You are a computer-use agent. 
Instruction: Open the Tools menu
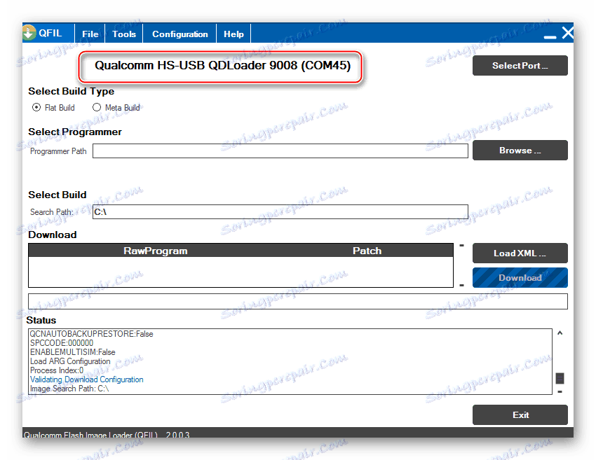(124, 34)
